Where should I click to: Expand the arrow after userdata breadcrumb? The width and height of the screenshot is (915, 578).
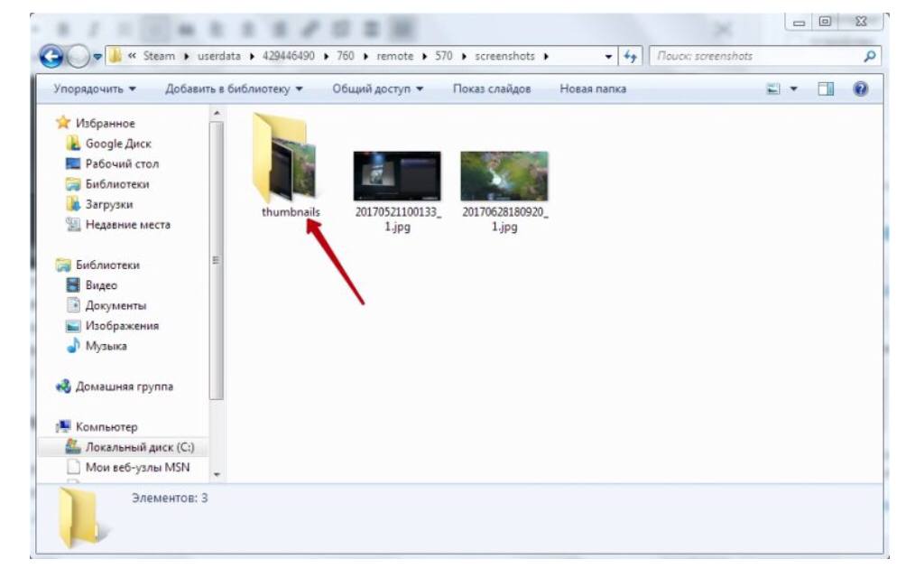252,57
